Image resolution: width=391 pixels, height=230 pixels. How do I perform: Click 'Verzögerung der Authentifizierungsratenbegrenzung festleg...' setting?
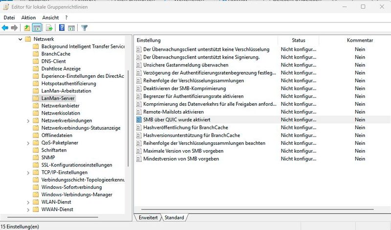point(210,73)
